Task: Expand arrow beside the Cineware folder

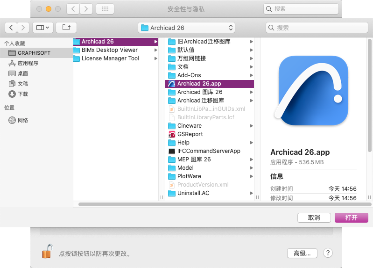Action: (252, 126)
